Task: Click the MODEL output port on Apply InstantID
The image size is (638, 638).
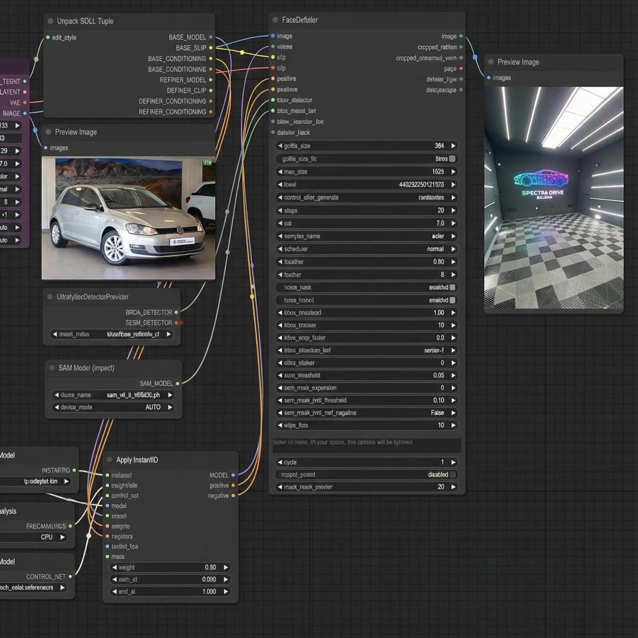Action: click(x=233, y=475)
